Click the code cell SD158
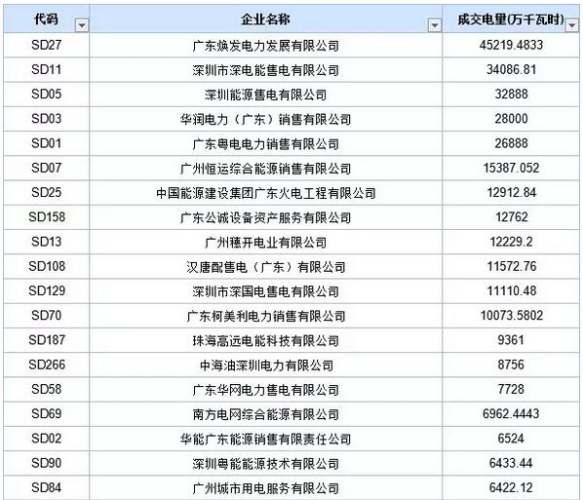 [47, 217]
